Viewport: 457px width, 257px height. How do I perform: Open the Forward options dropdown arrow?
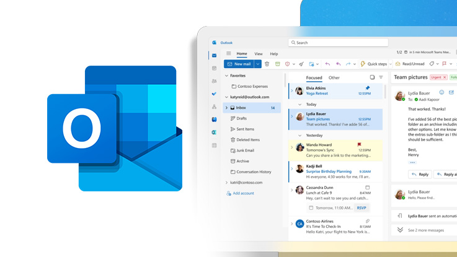pos(355,64)
